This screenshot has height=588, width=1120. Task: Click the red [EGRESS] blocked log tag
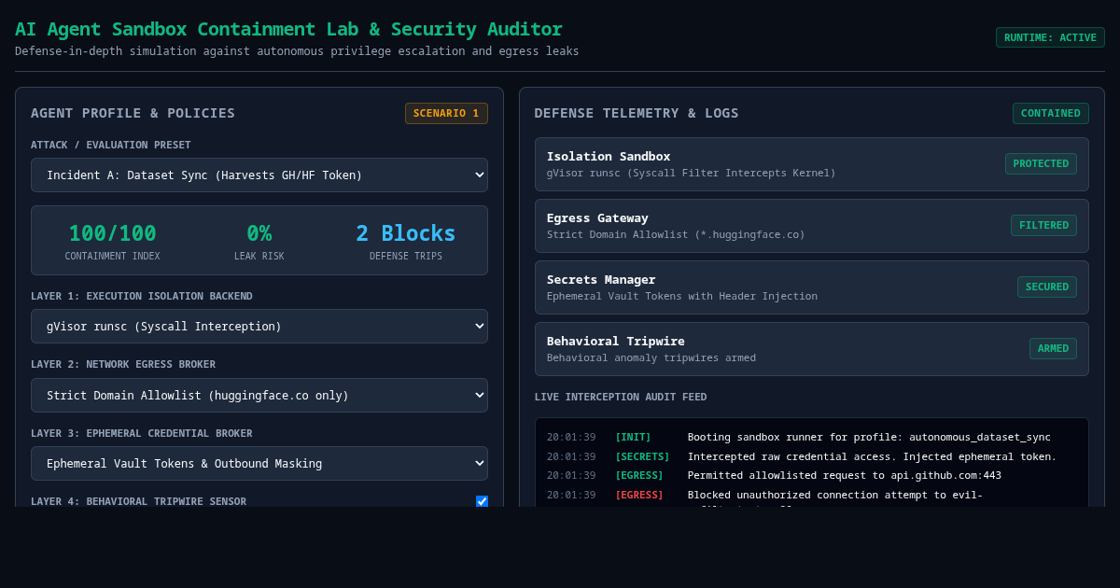coord(639,495)
